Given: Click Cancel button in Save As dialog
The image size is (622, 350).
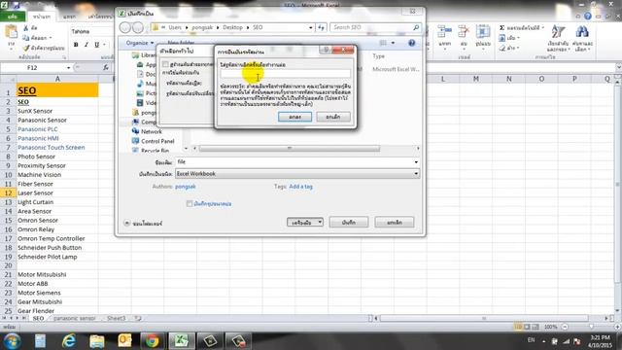Looking at the screenshot, I should [x=395, y=223].
